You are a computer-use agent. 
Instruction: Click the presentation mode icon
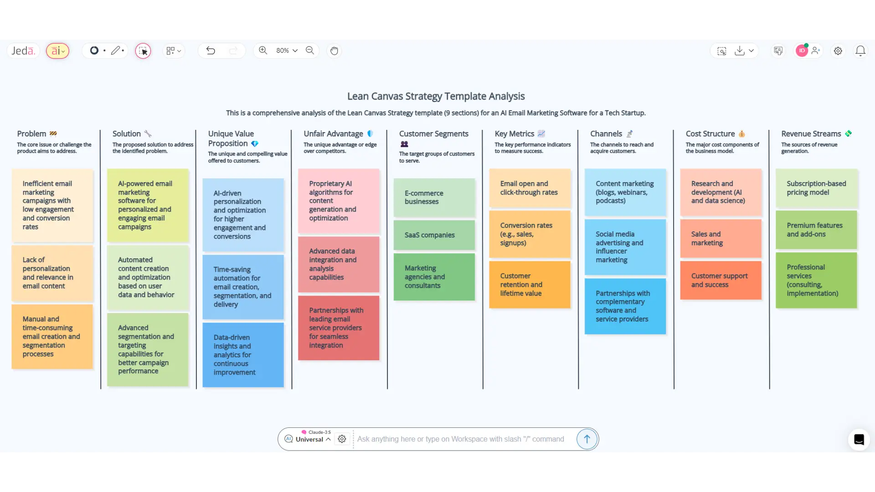[778, 51]
